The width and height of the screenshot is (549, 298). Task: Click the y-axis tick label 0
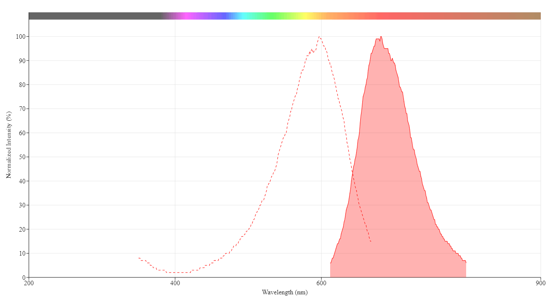click(24, 277)
